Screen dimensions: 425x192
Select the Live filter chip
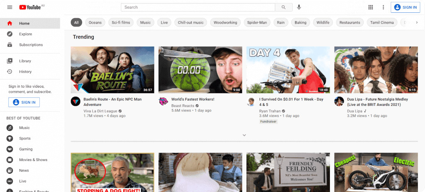coord(164,22)
